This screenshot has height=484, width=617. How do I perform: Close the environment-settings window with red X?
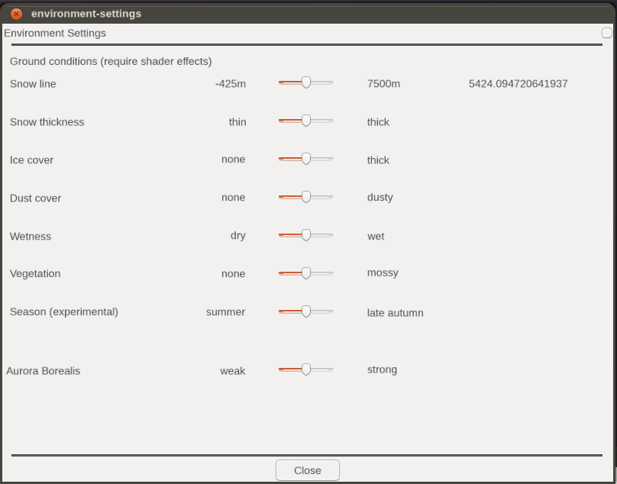click(16, 15)
